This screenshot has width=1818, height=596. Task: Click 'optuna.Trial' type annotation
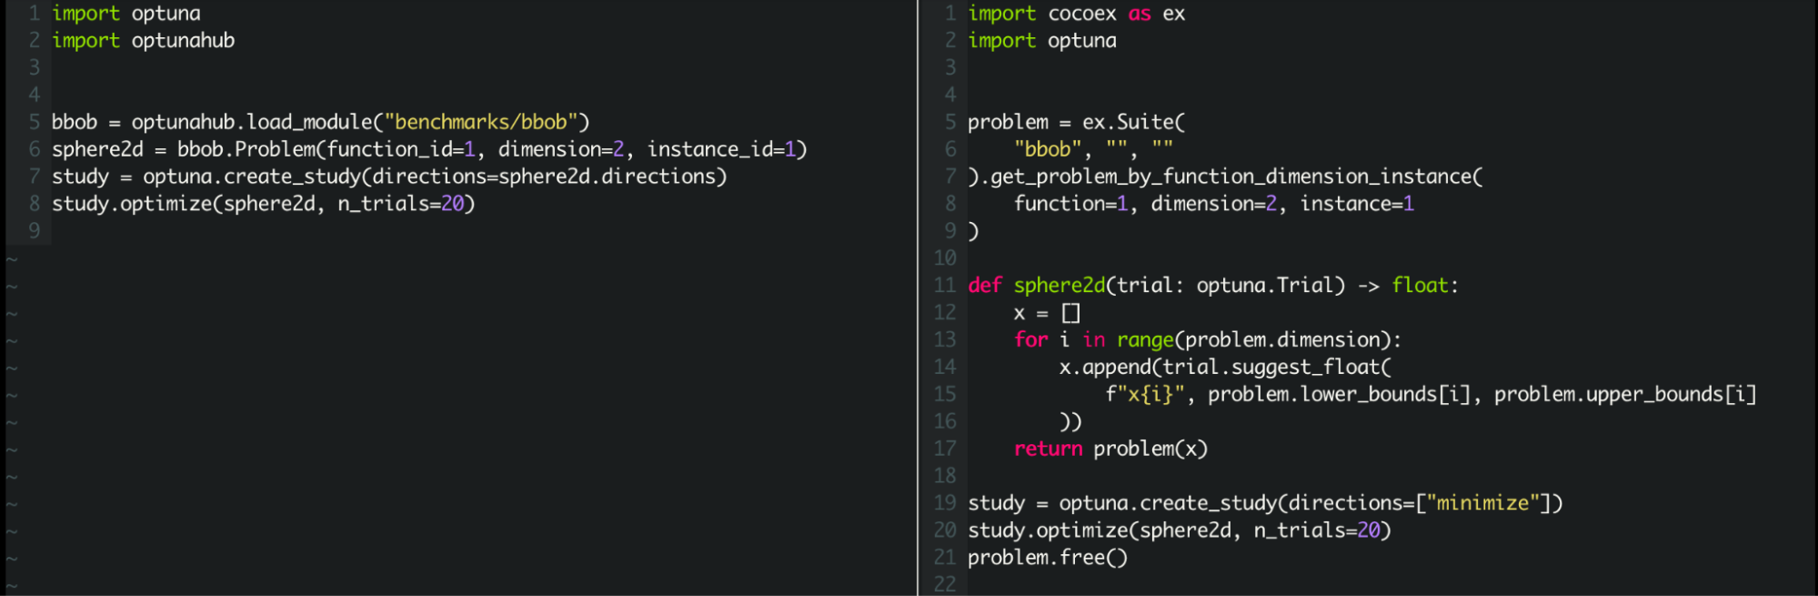pyautogui.click(x=1265, y=286)
